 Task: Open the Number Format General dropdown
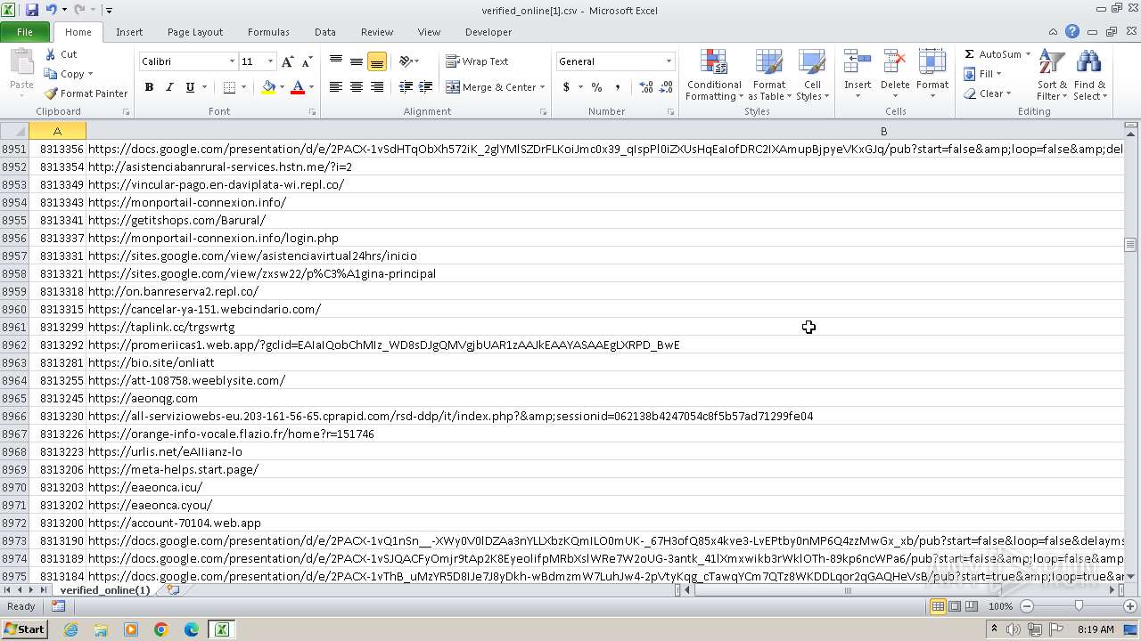point(669,61)
